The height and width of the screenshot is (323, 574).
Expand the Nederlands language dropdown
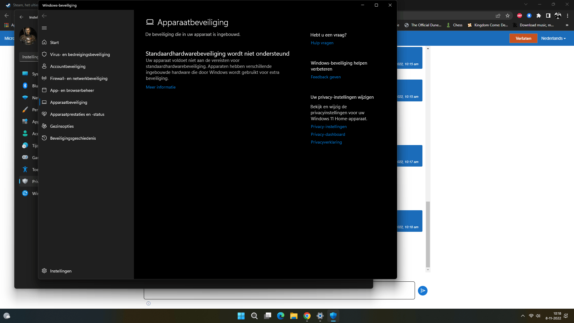[553, 38]
